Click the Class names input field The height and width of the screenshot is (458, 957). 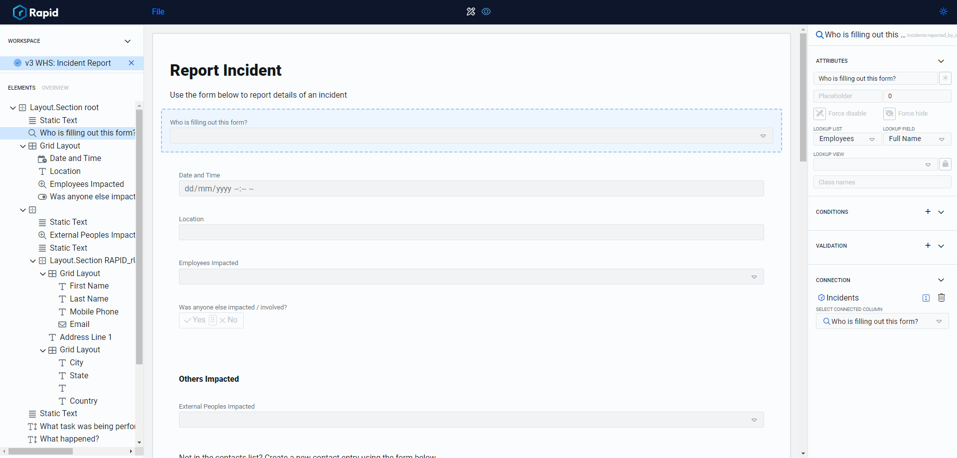[x=882, y=182]
